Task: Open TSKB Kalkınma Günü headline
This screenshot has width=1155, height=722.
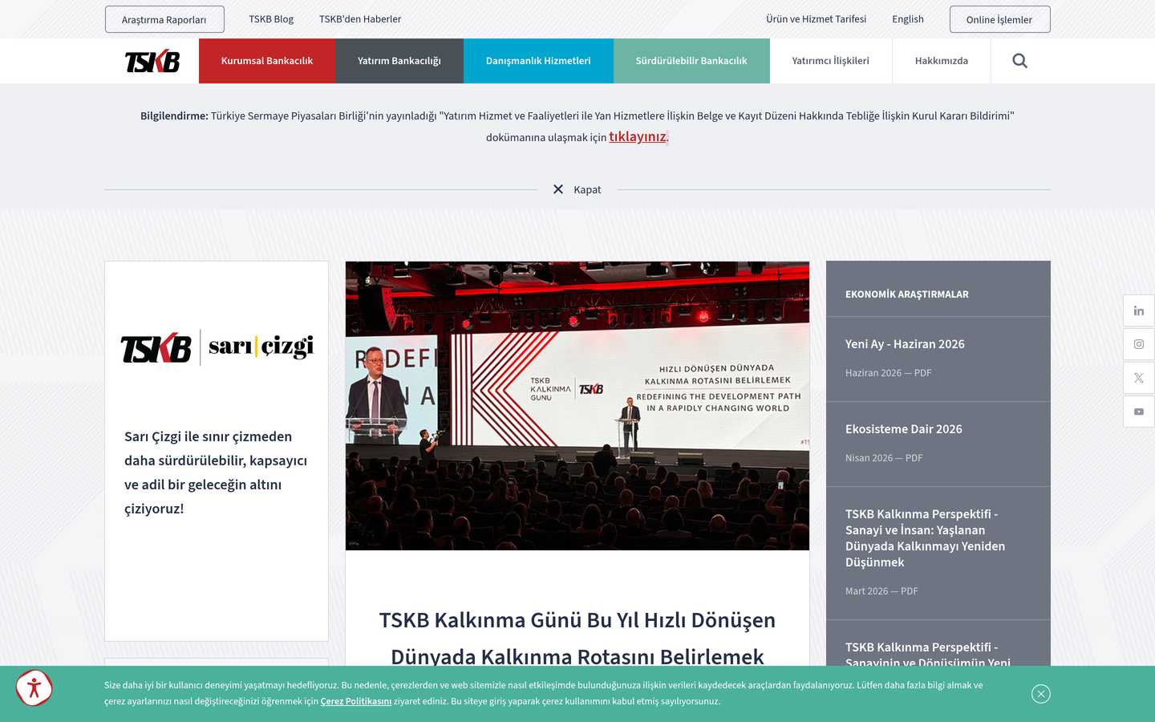Action: pos(577,639)
